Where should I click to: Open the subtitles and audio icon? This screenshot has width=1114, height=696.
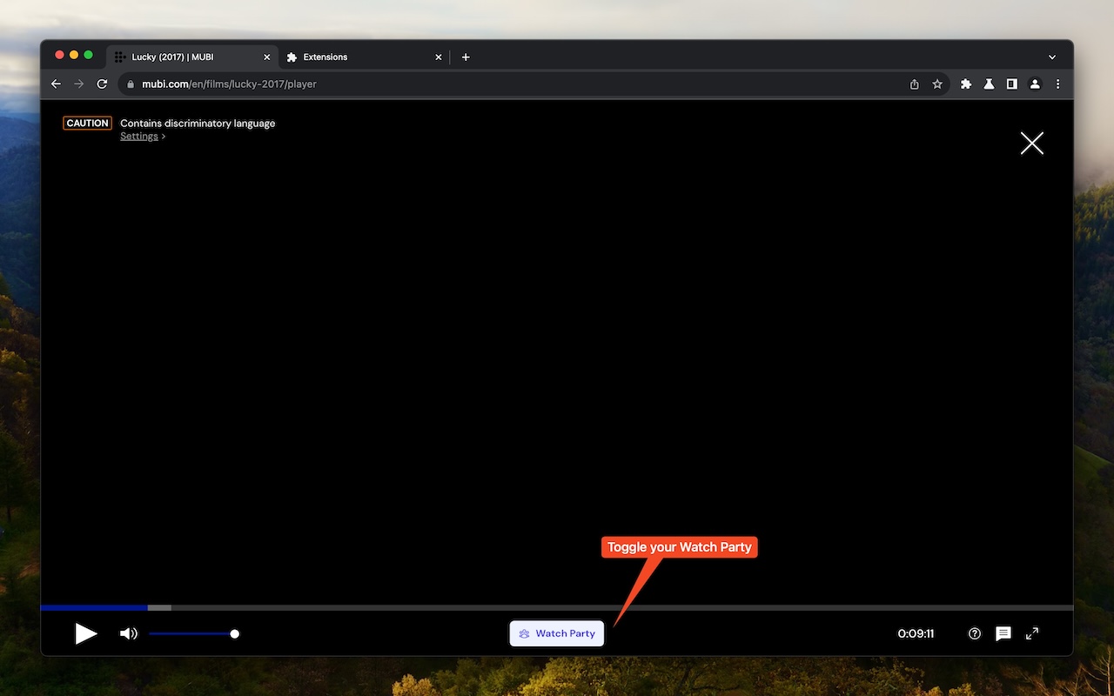click(1003, 633)
